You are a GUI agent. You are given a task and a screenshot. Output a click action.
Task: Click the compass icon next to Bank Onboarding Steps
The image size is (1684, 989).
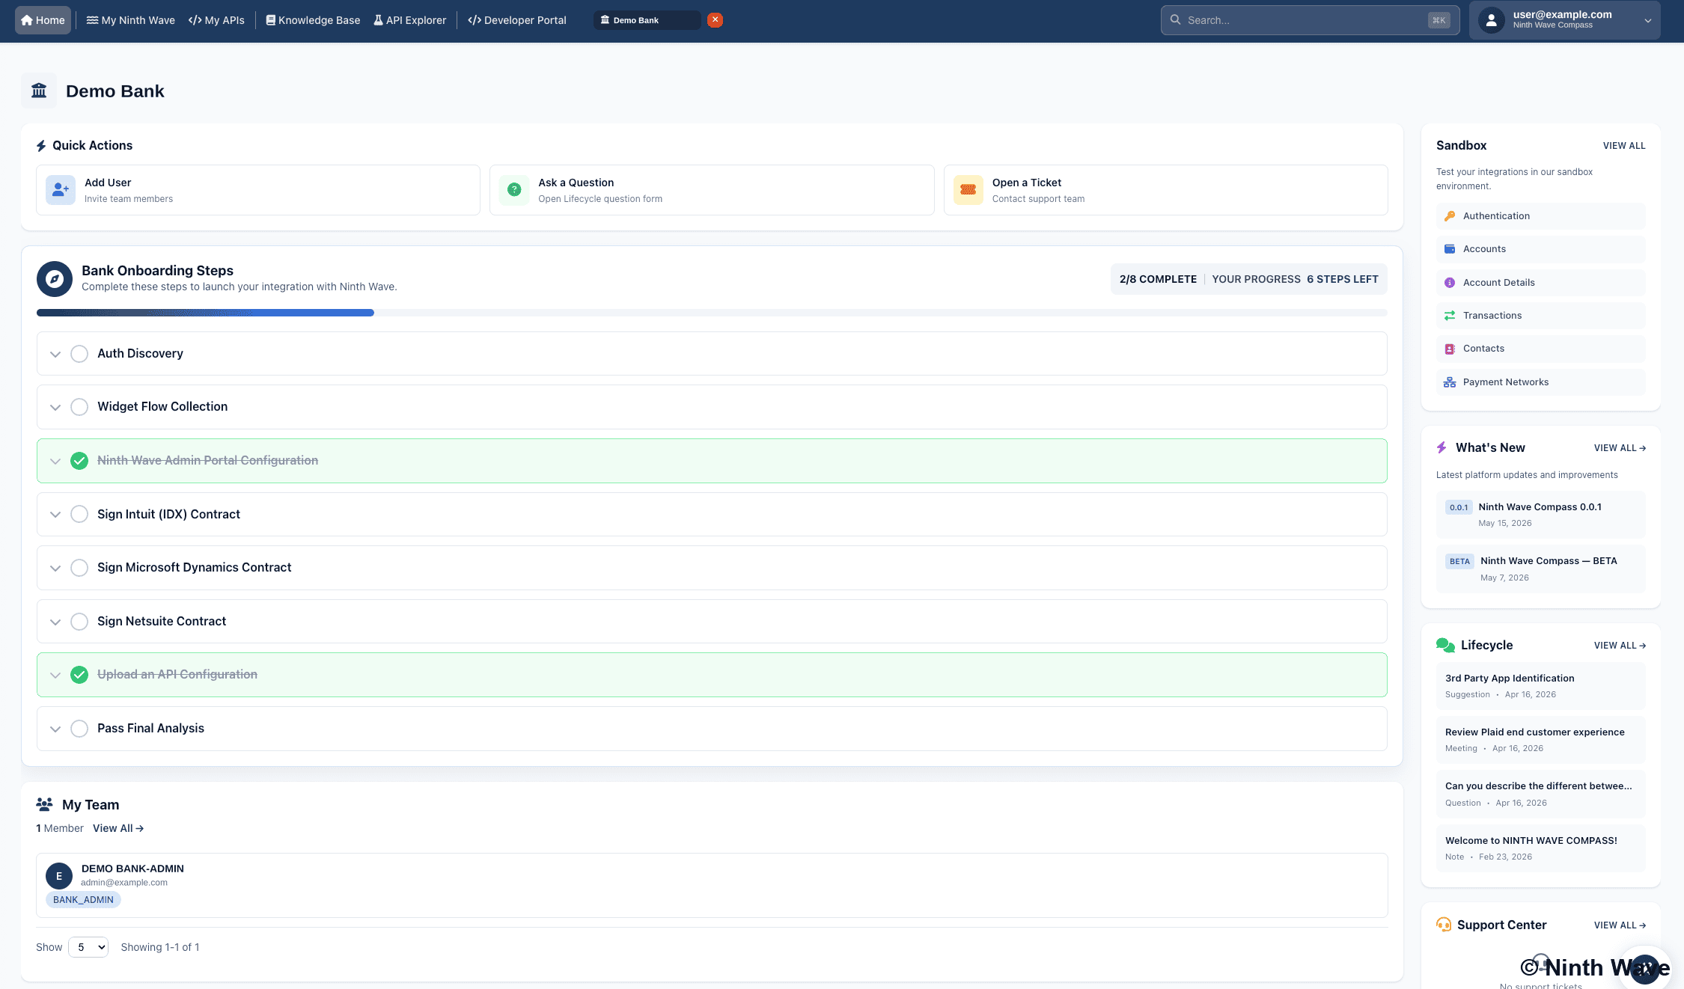[55, 279]
